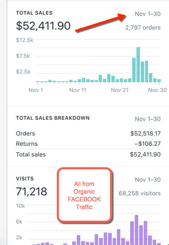Click the Nov 1 axis label on the sales chart
The width and height of the screenshot is (169, 245).
coord(36,90)
